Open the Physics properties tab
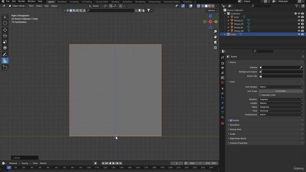This screenshot has width=306, height=172. pyautogui.click(x=223, y=103)
